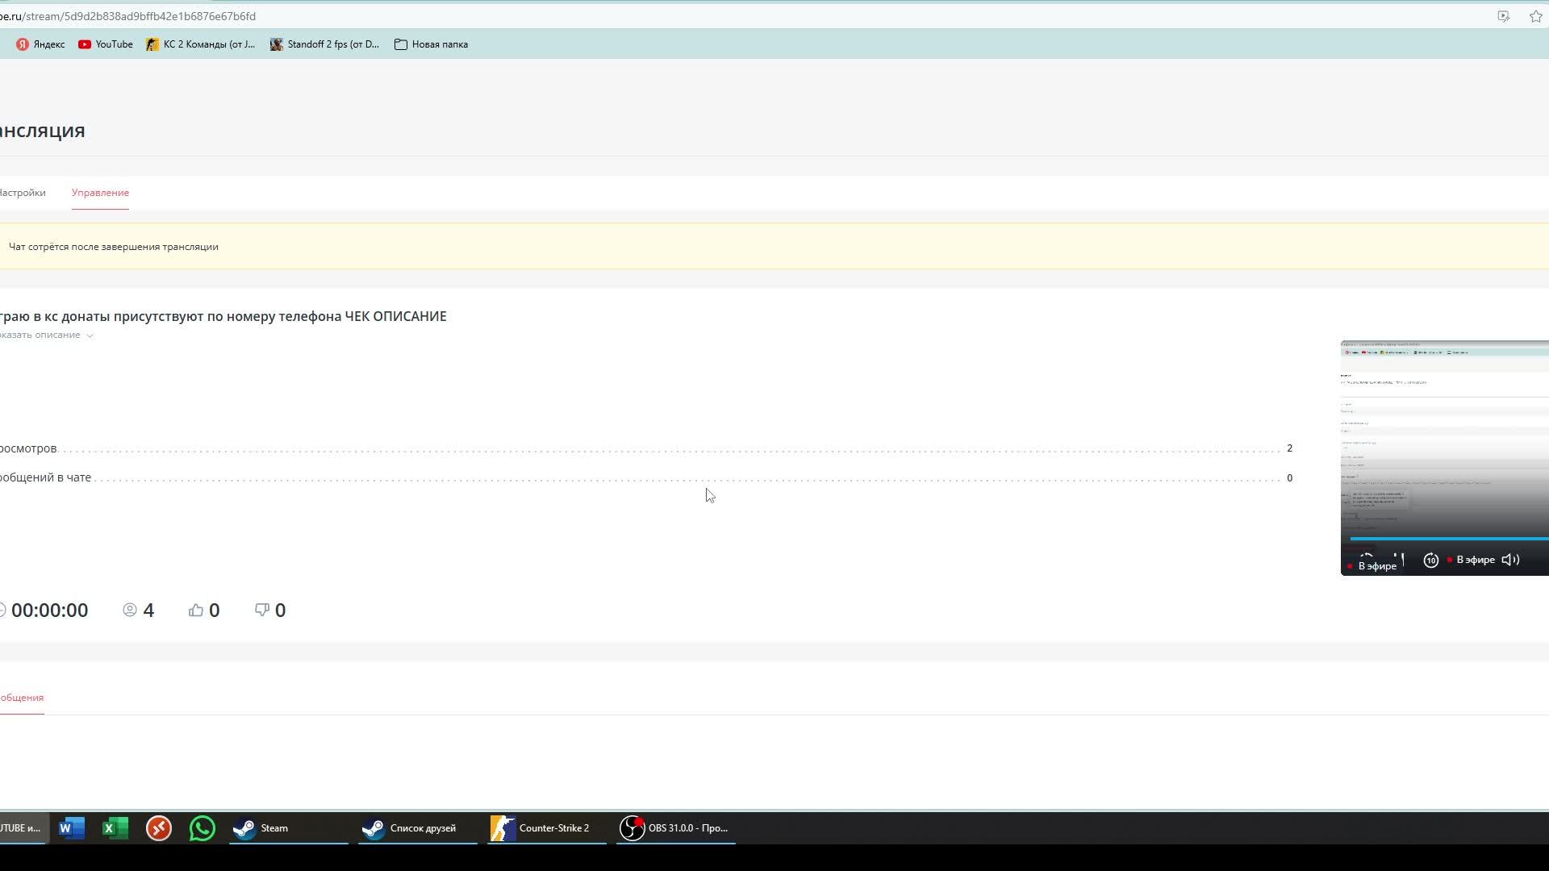Click the WhatsApp icon in taskbar
Screen dimensions: 1549x871
pos(202,827)
